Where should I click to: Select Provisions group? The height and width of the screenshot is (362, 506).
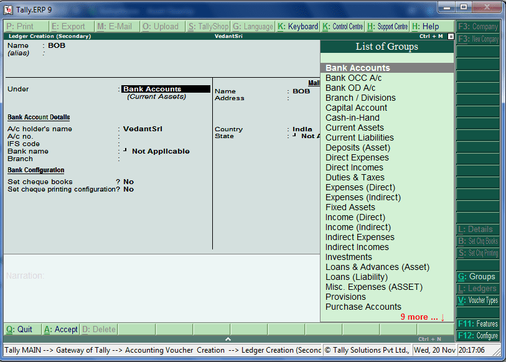[387, 297]
